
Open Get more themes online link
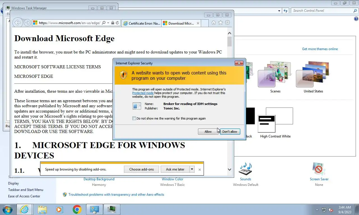tap(320, 49)
